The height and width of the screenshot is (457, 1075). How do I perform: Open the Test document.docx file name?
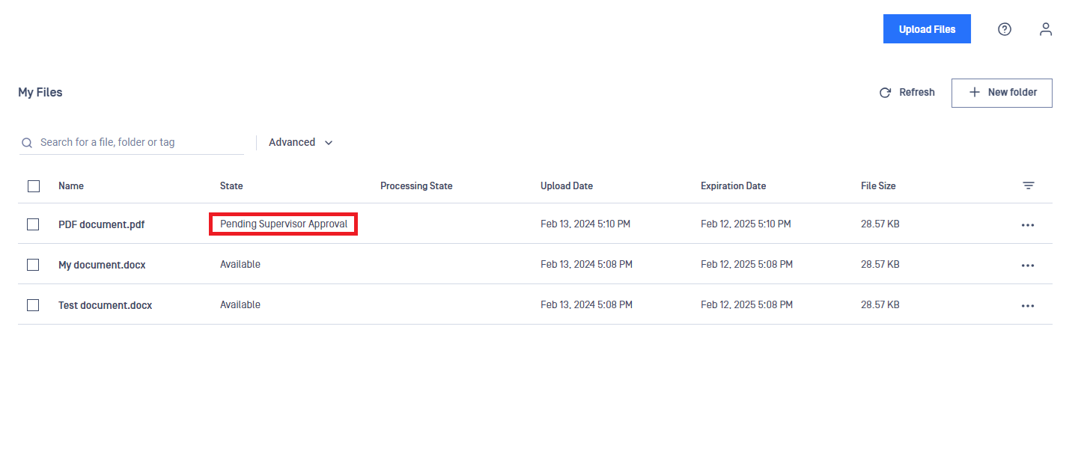[x=106, y=305]
